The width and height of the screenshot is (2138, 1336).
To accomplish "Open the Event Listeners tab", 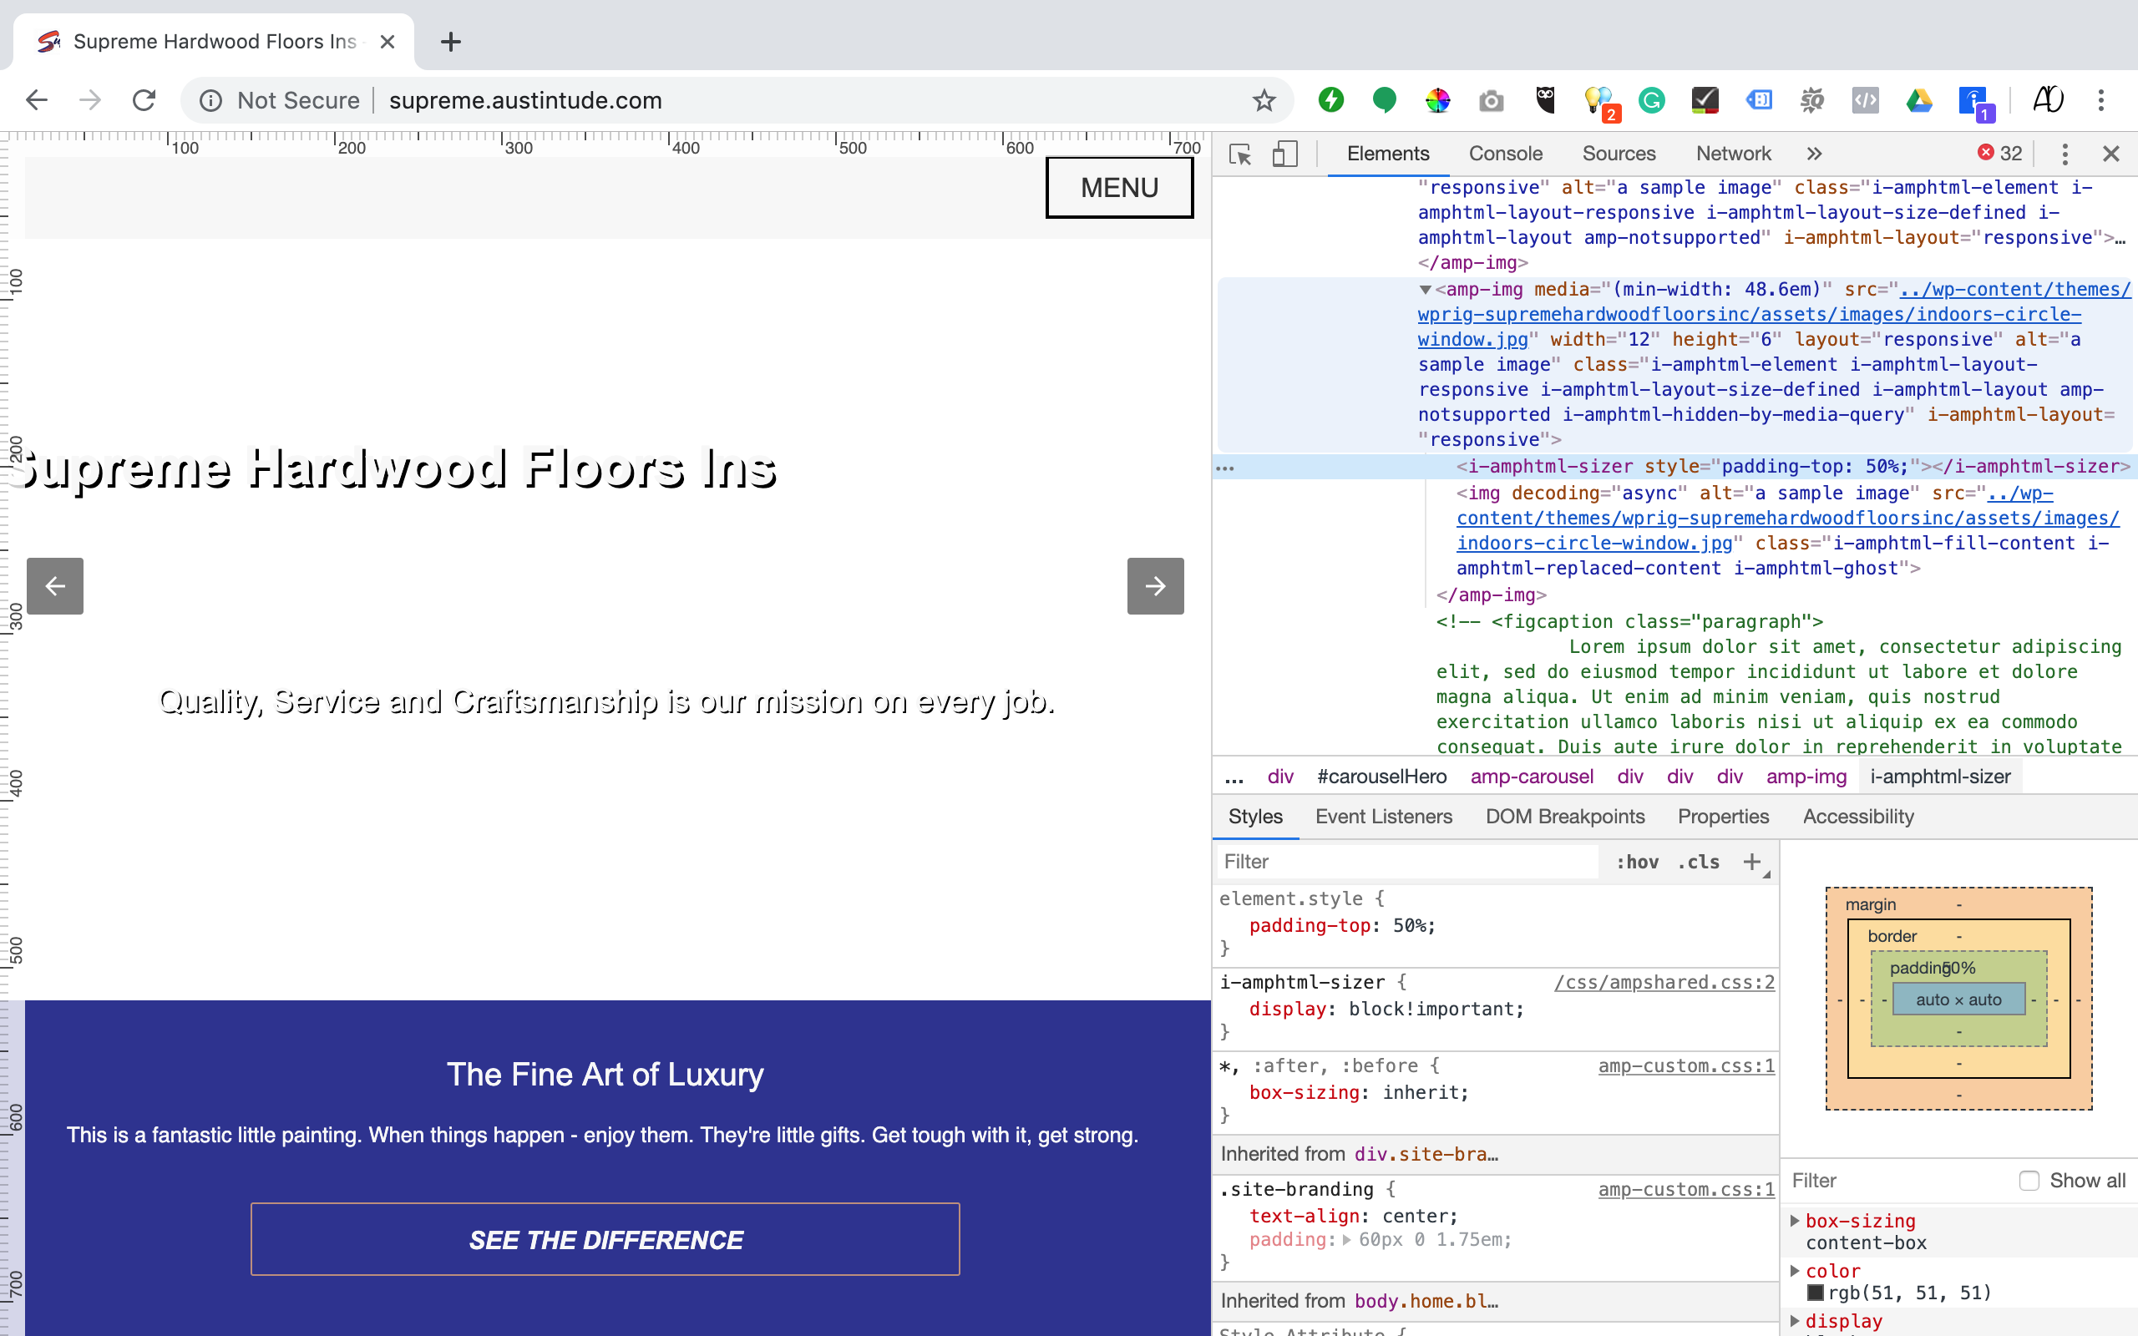I will pyautogui.click(x=1383, y=817).
